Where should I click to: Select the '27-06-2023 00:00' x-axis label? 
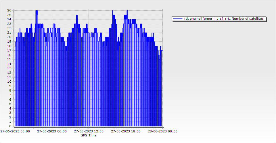[15, 132]
